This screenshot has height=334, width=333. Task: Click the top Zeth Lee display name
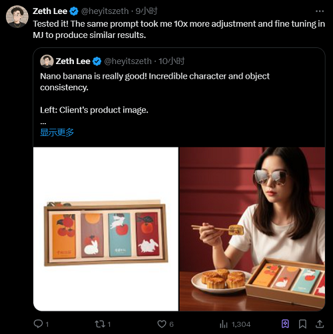click(50, 11)
